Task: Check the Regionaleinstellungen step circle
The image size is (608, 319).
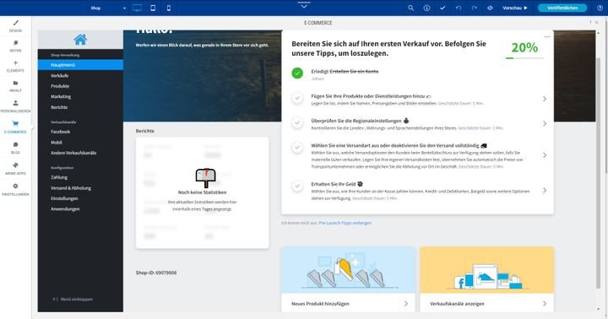Action: [297, 123]
